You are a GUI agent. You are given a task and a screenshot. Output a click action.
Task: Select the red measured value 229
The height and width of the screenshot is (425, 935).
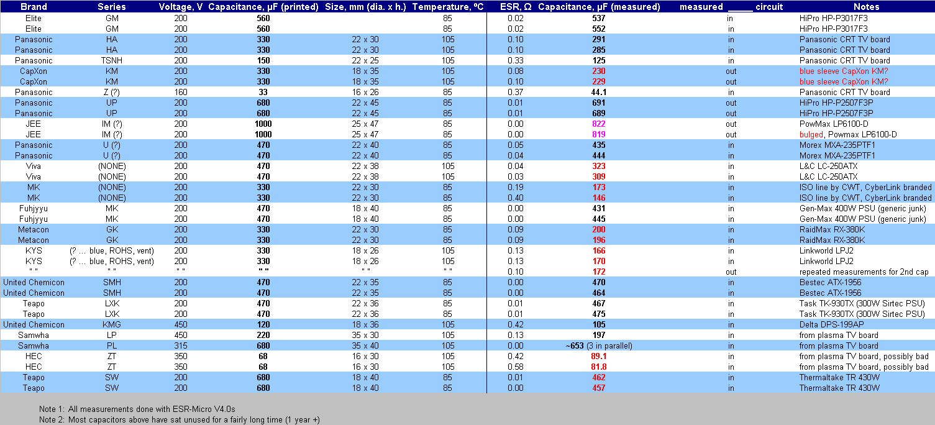(599, 81)
